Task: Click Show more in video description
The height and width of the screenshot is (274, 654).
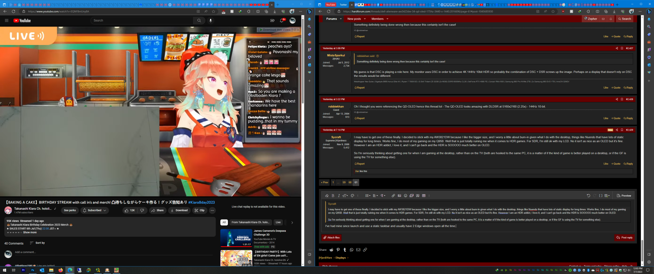Action: click(x=30, y=232)
